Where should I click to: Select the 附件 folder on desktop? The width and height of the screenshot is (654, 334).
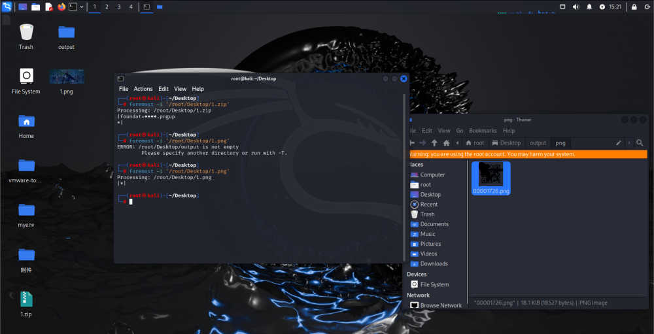(26, 259)
